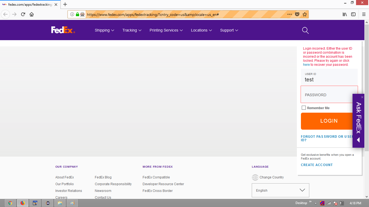The height and width of the screenshot is (207, 369).
Task: Reload the page with the refresh icon
Action: (23, 14)
